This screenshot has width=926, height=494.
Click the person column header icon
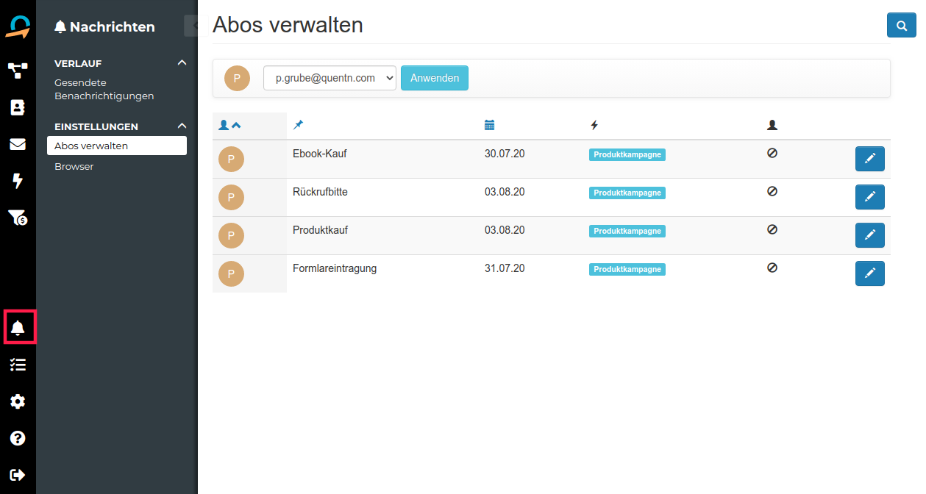(x=772, y=126)
